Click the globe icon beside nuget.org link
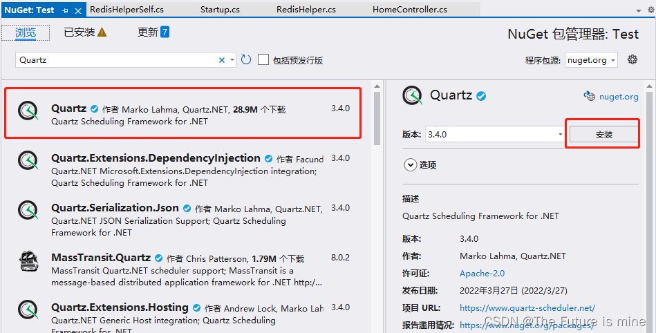The height and width of the screenshot is (333, 656). pos(589,96)
